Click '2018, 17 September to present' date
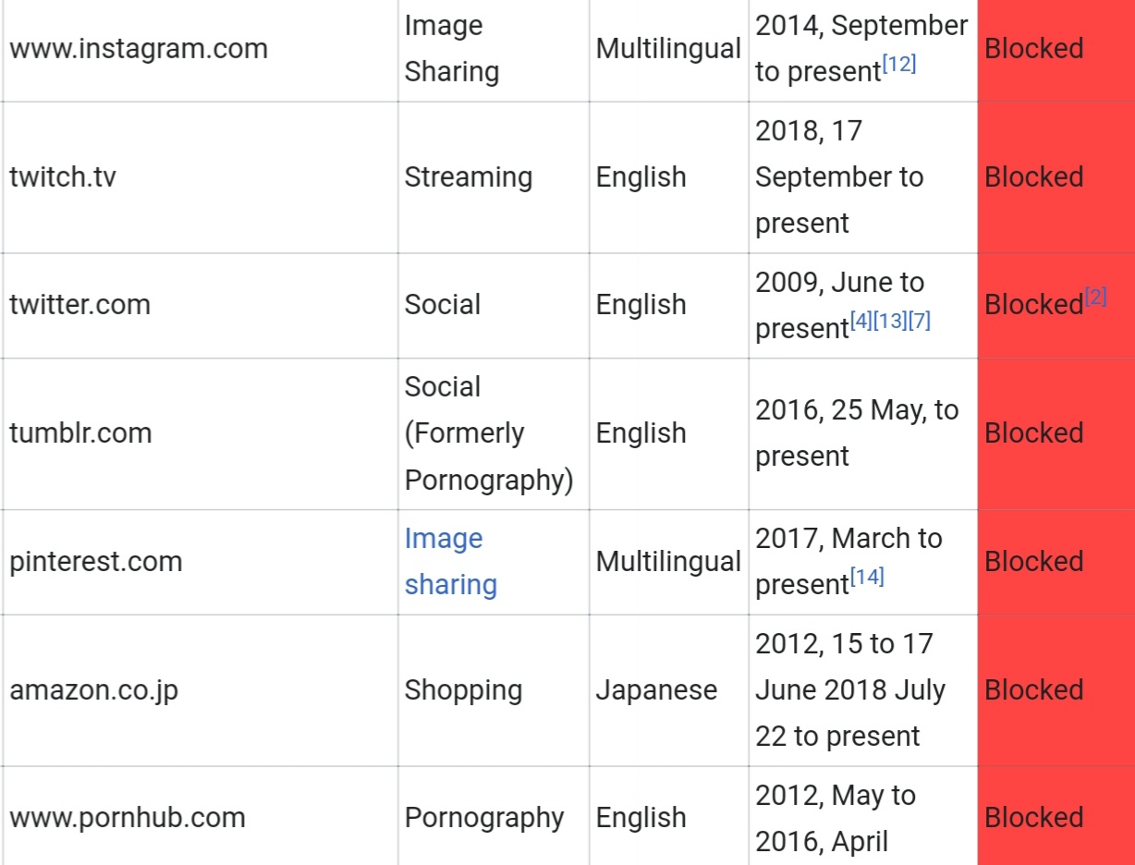This screenshot has height=865, width=1135. point(839,177)
